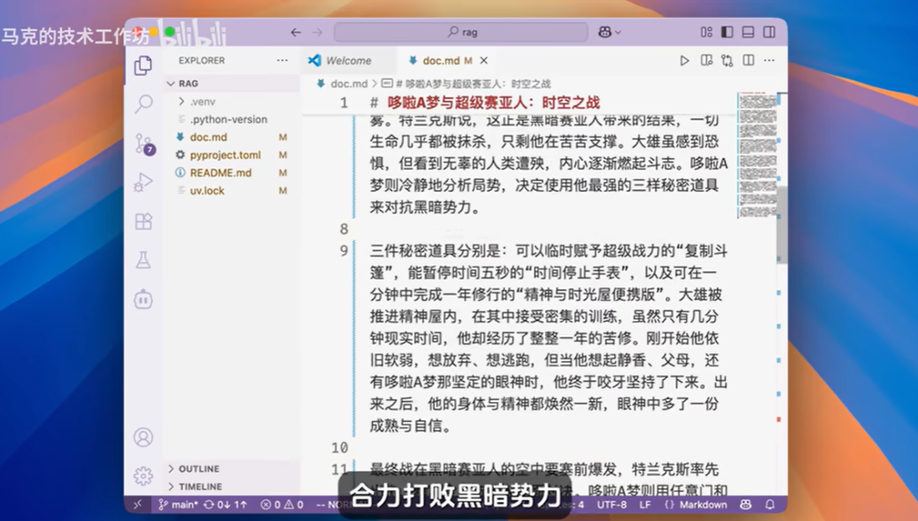This screenshot has width=918, height=521.
Task: Expand the OUTLINE section
Action: click(x=232, y=469)
